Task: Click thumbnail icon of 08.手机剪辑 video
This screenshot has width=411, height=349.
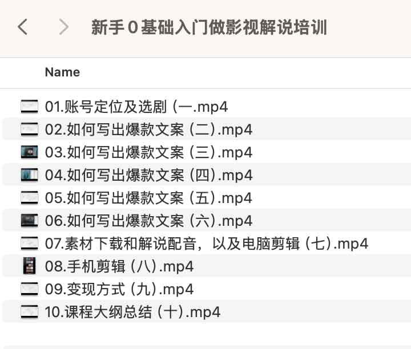Action: pyautogui.click(x=29, y=266)
